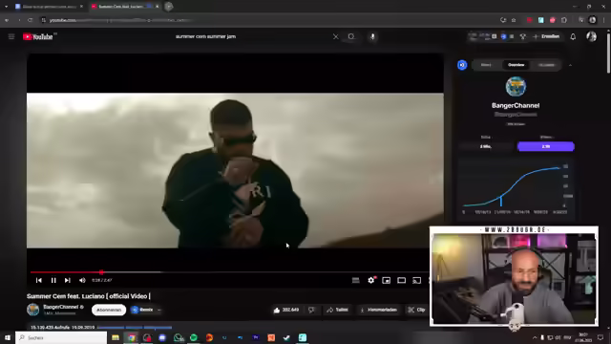Select the left stat button beside the purple one
This screenshot has width=611, height=344.
486,146
